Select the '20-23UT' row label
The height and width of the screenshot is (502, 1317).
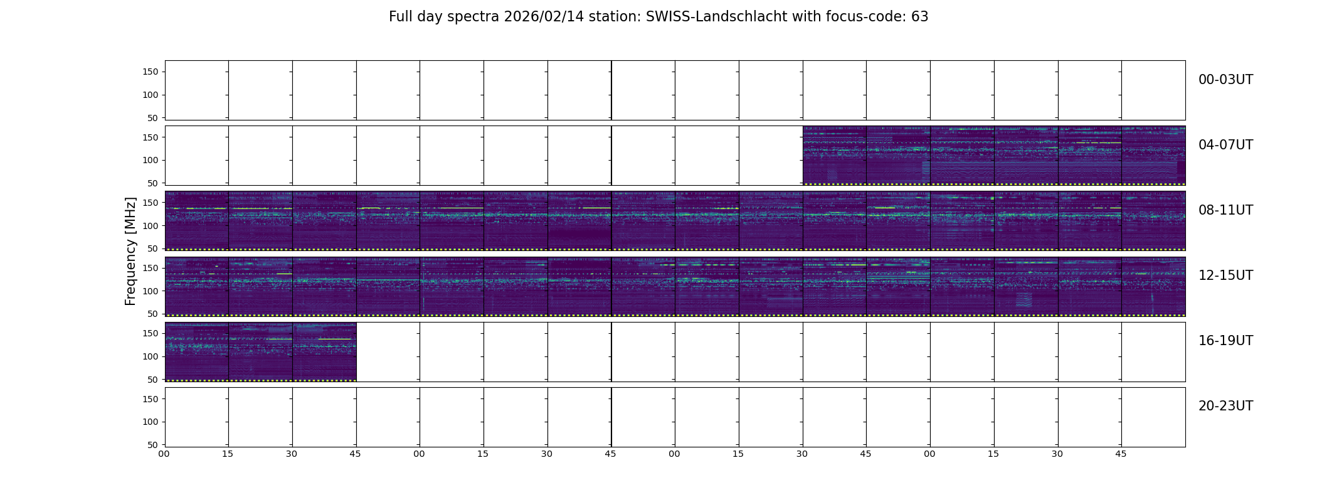click(x=1225, y=406)
